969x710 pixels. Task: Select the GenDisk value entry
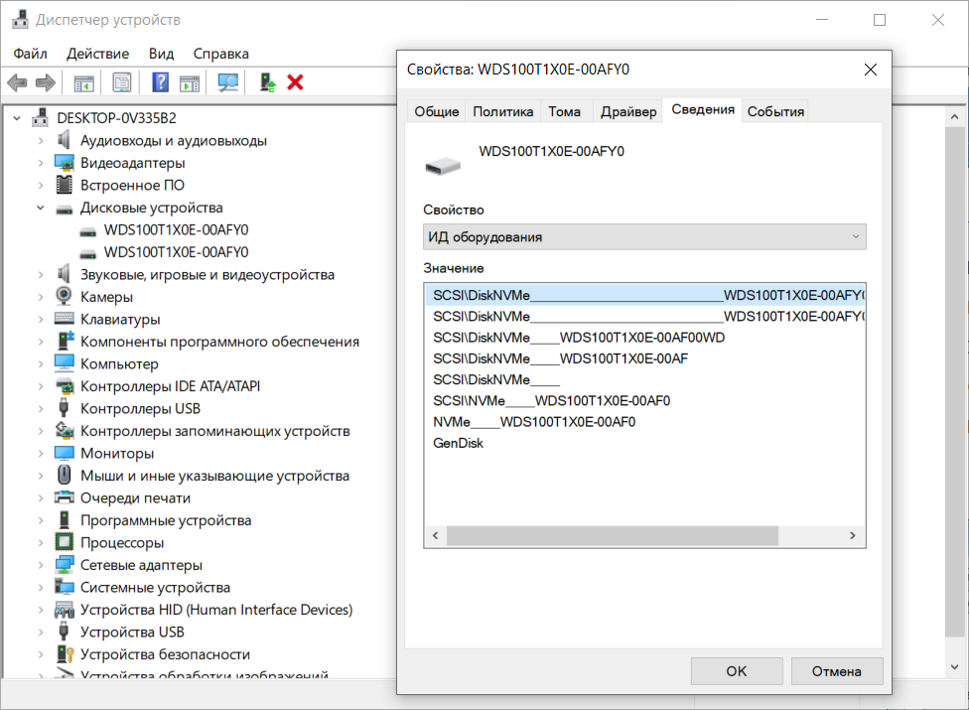pos(459,444)
